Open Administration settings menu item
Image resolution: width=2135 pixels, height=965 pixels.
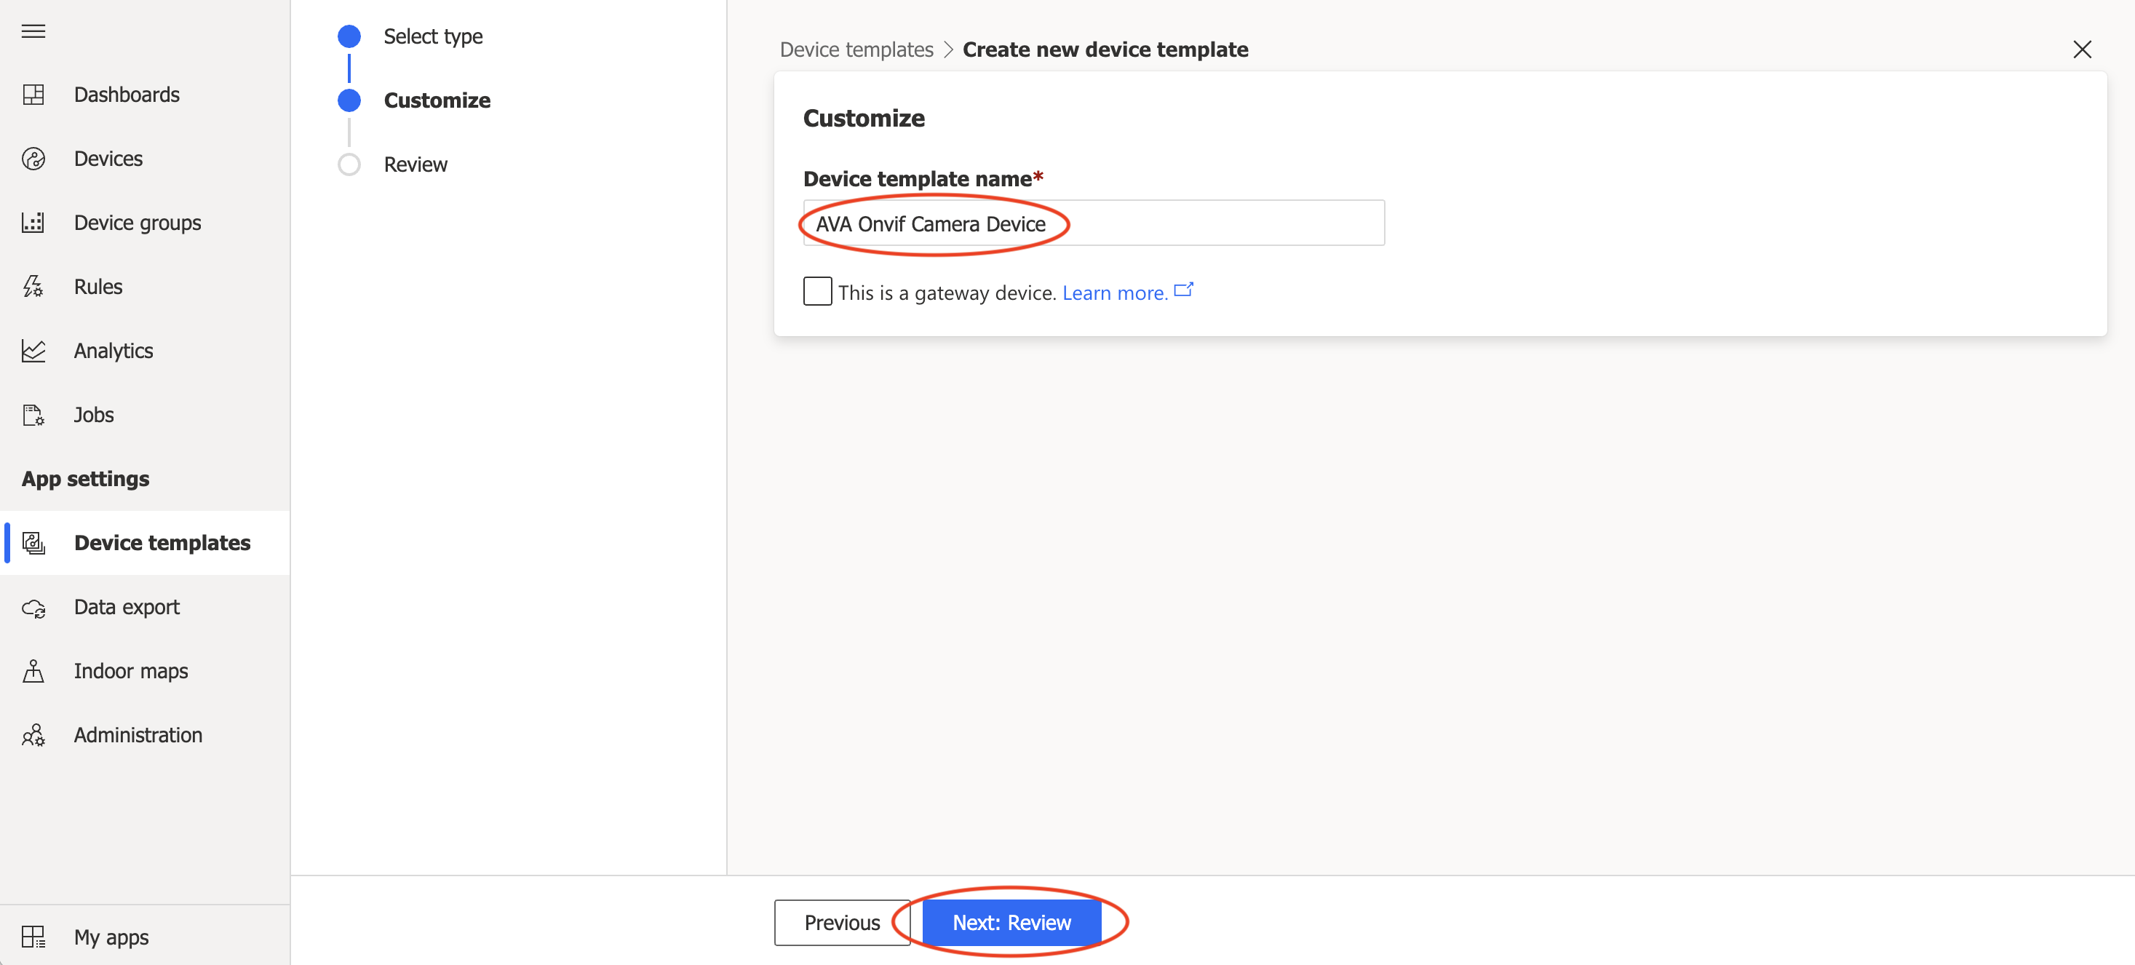[x=139, y=734]
